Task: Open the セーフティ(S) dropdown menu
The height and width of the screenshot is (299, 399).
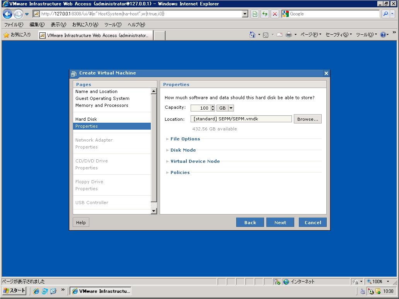Action: 339,34
